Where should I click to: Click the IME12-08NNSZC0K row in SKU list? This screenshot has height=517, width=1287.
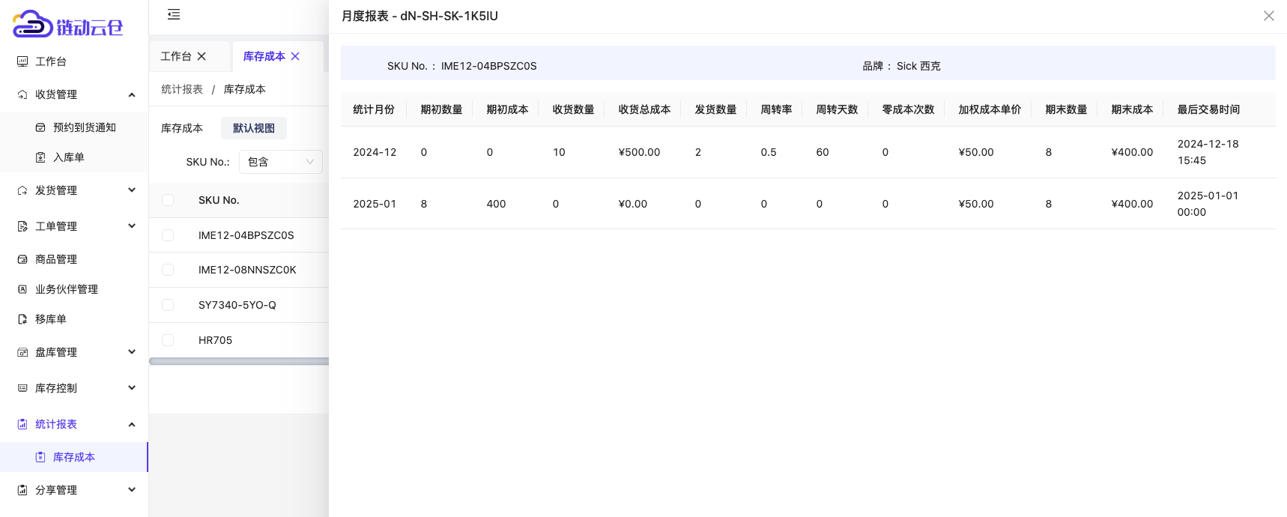[239, 270]
